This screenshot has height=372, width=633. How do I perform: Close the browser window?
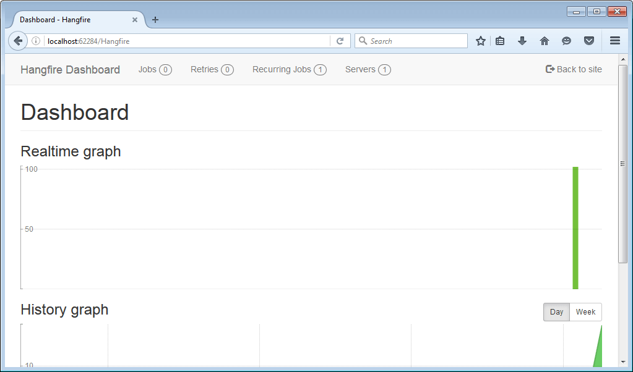tap(617, 12)
